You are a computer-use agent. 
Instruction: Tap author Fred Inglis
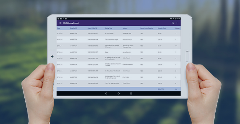pos(126,77)
